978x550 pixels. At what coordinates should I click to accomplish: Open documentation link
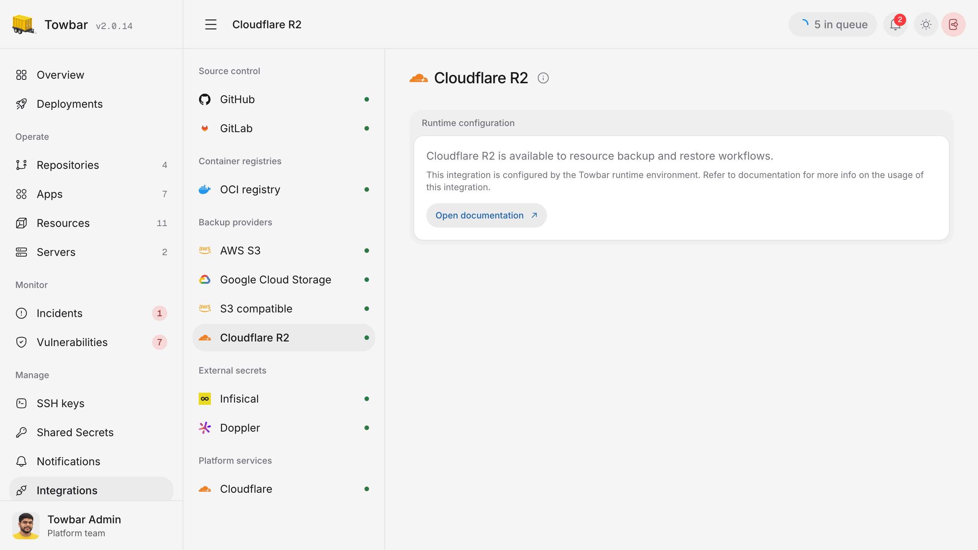(486, 215)
